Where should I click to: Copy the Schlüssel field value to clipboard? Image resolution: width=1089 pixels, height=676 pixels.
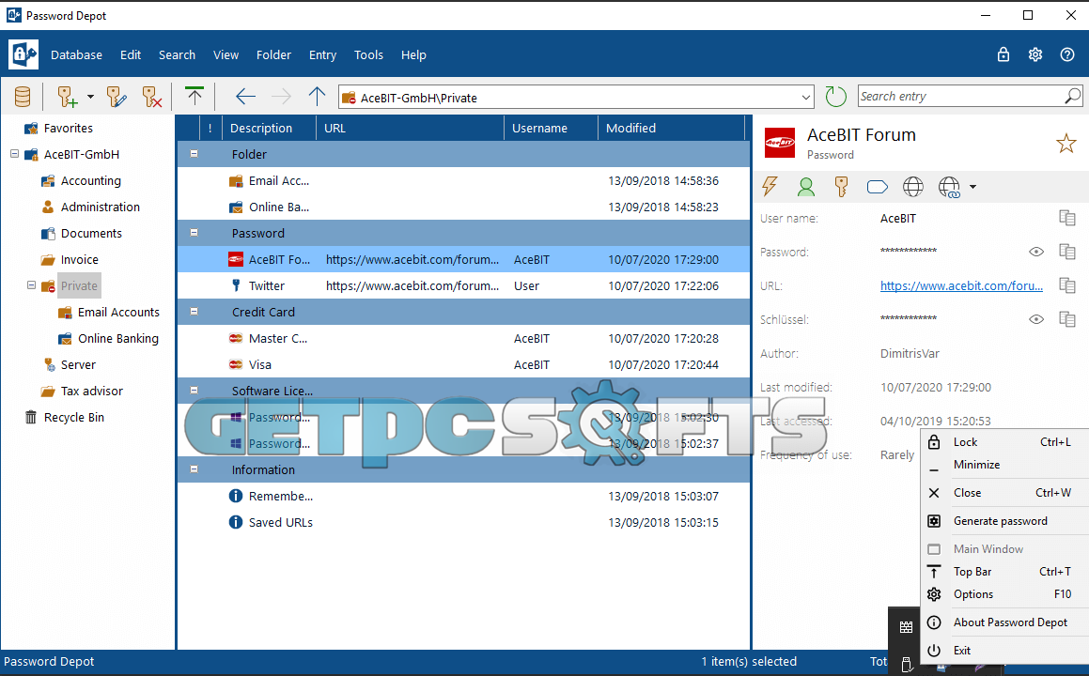(1066, 318)
